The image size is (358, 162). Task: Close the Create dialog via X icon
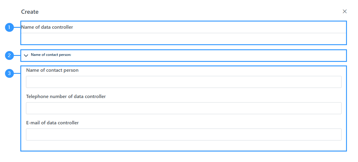coord(345,11)
